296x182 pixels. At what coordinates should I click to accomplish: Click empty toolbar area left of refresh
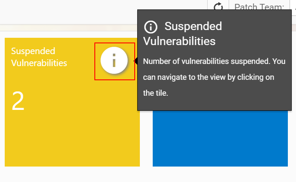[x=104, y=11]
